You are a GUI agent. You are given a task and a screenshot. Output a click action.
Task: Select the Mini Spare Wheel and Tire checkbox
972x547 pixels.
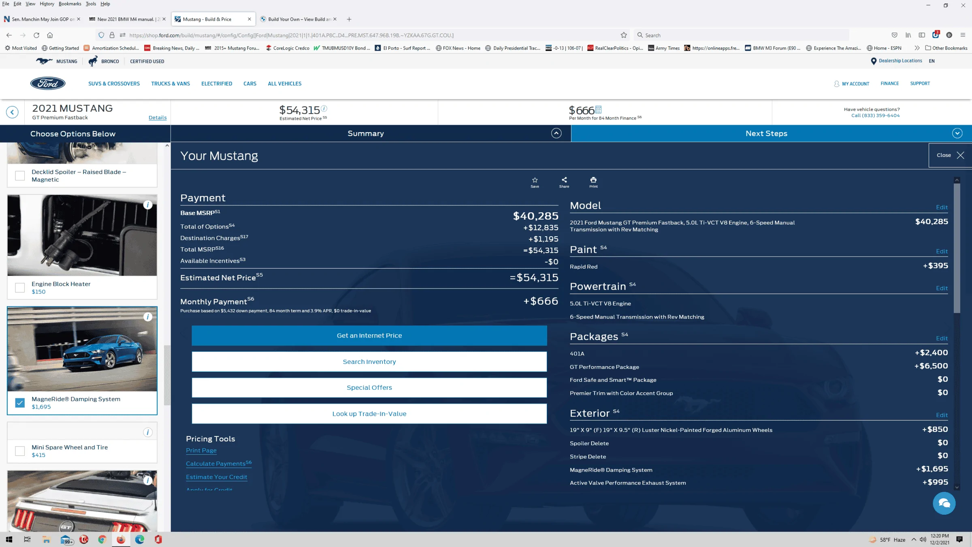point(20,451)
